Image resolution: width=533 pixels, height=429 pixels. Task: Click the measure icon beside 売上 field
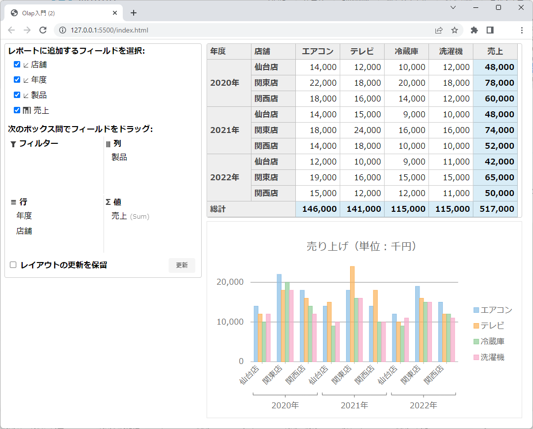[27, 110]
